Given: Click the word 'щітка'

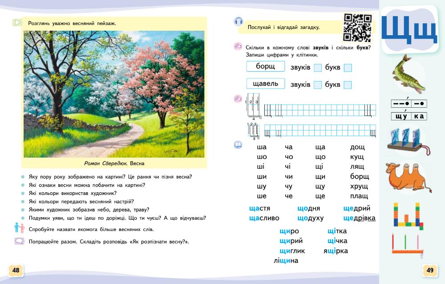Looking at the screenshot, I should pos(337,231).
